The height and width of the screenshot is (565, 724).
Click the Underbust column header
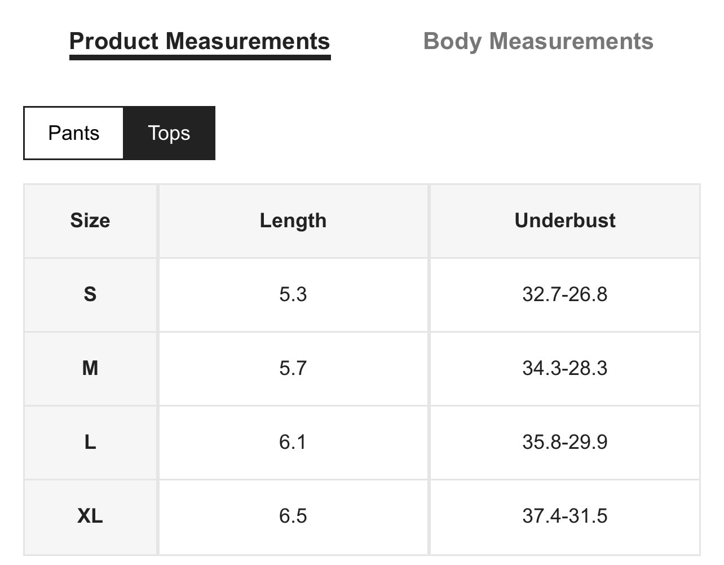point(564,220)
